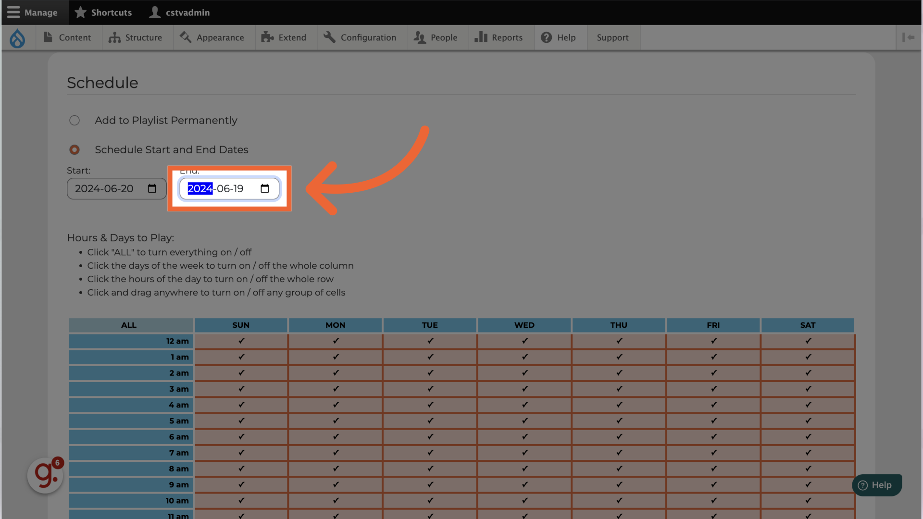Screen dimensions: 923x519
Task: Click the toolbar orientation toggle icon
Action: point(908,37)
